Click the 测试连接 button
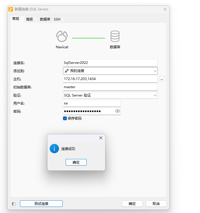Screen dimensions: 200x213 tap(41, 204)
